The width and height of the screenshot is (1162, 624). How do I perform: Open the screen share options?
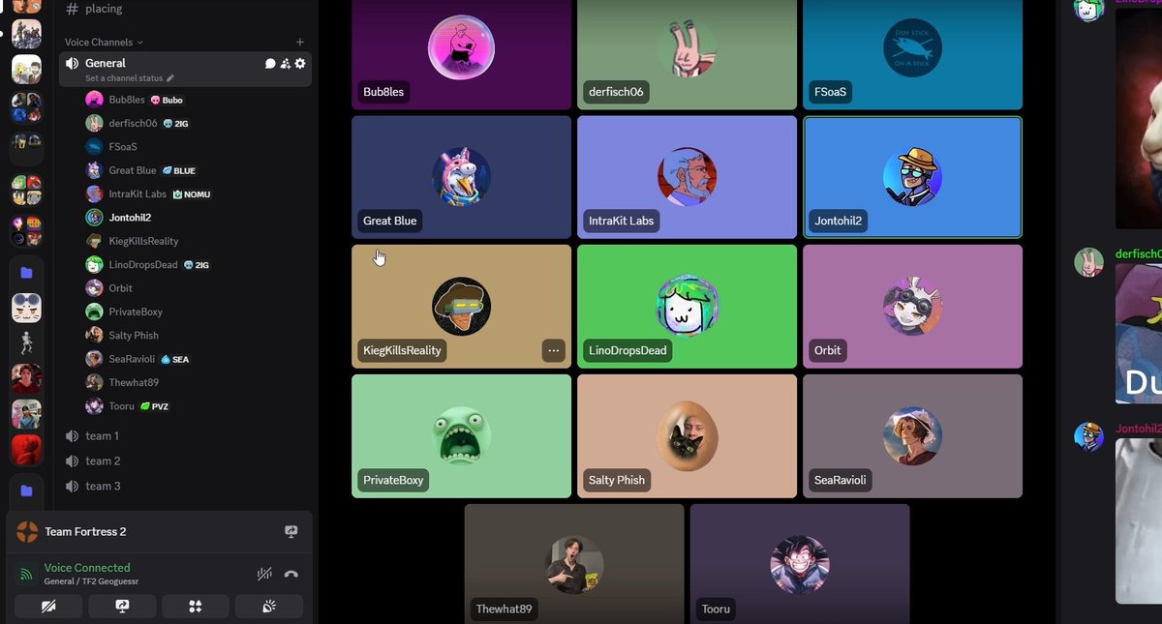click(121, 606)
